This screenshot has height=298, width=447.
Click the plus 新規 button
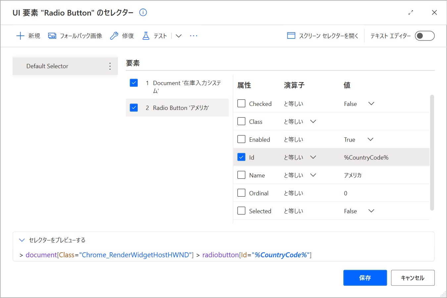pos(28,36)
